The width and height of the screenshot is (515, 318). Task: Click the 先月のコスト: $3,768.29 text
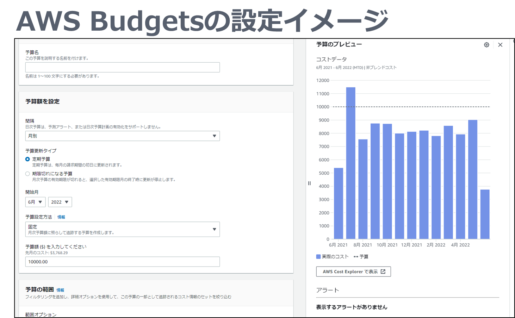46,253
